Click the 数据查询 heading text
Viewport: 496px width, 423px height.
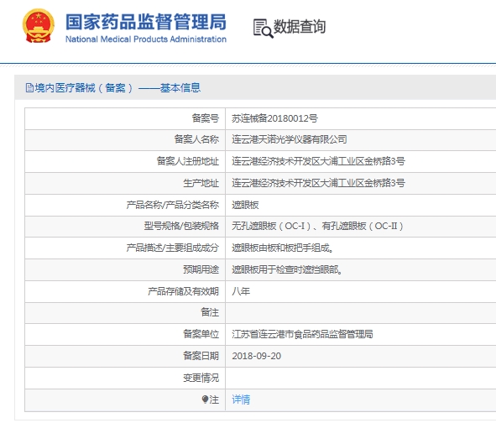pyautogui.click(x=300, y=27)
